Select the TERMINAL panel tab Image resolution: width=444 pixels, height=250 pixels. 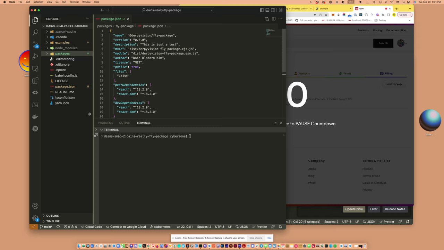(143, 123)
